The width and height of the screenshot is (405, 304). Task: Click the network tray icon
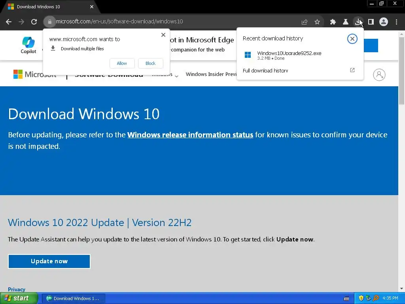coord(368,298)
